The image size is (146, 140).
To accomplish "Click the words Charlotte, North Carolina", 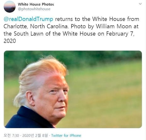I will (x=36, y=26).
